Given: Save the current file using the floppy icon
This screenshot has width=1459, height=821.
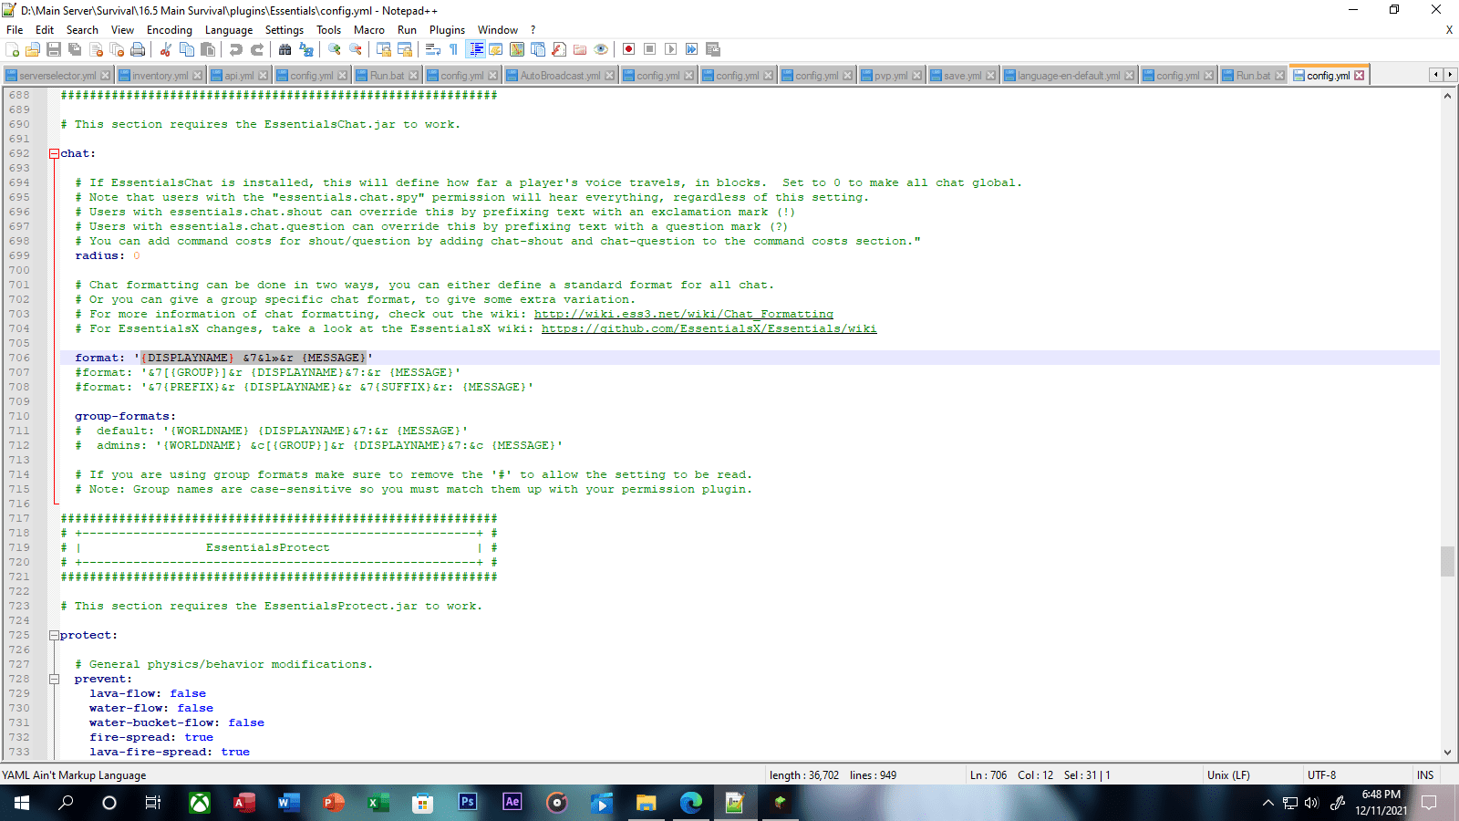Looking at the screenshot, I should click(54, 49).
